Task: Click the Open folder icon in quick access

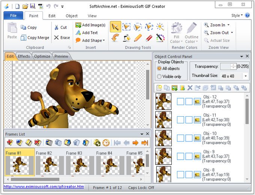Action: (25, 6)
